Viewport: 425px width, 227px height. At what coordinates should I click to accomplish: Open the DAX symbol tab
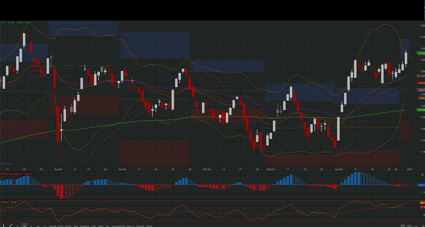tap(131, 226)
